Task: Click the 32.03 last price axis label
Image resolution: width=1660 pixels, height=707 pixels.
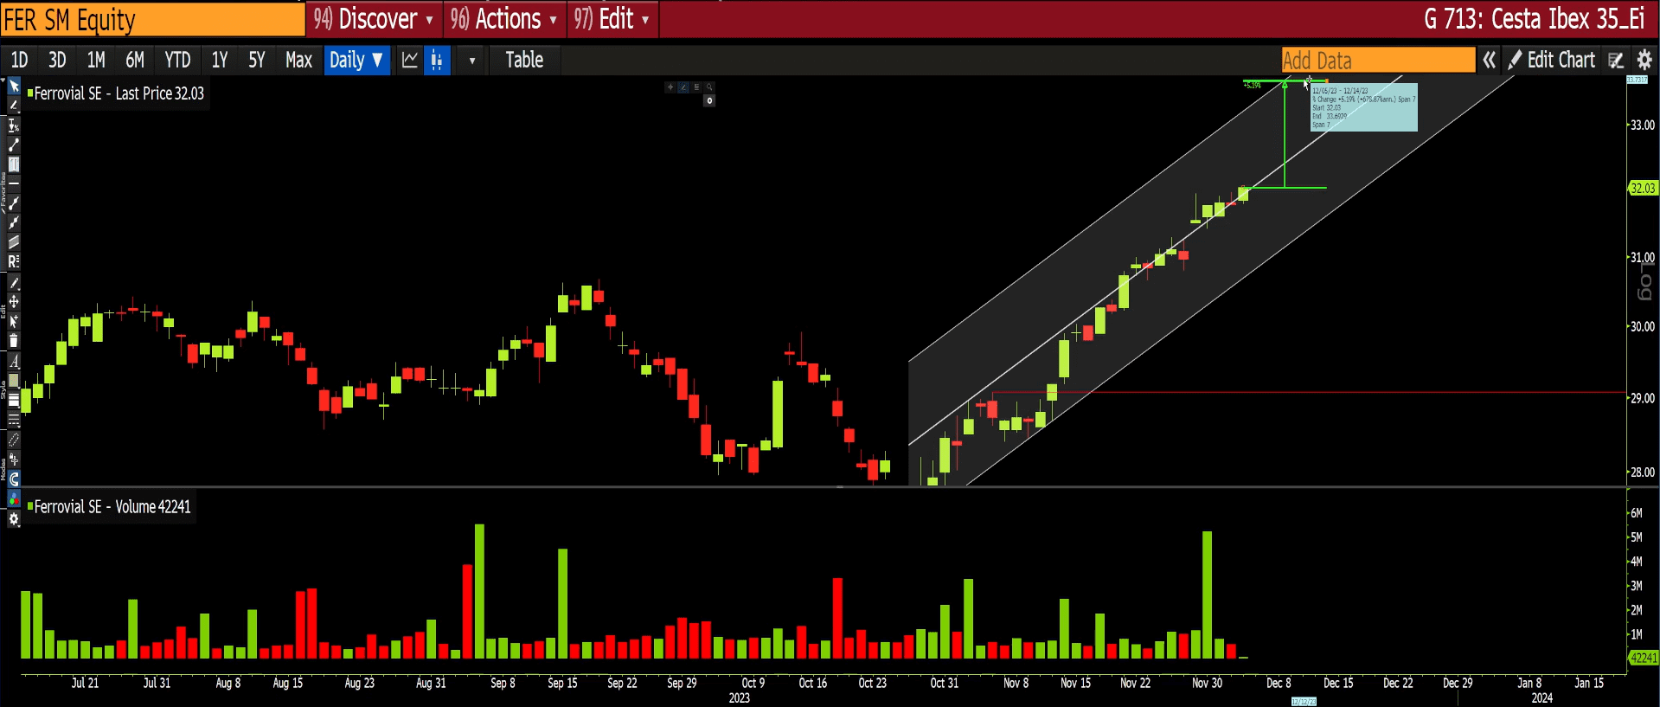Action: (1643, 188)
